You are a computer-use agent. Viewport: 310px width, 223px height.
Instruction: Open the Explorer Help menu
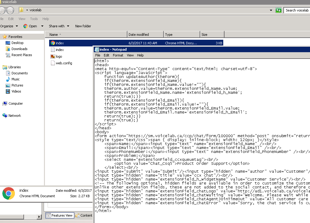coord(46,19)
